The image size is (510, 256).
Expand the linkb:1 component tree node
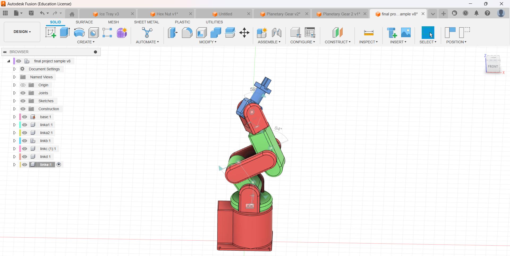(x=15, y=141)
